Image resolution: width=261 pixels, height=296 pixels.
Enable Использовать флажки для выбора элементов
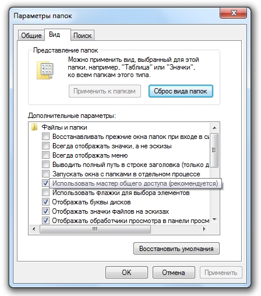pos(45,193)
